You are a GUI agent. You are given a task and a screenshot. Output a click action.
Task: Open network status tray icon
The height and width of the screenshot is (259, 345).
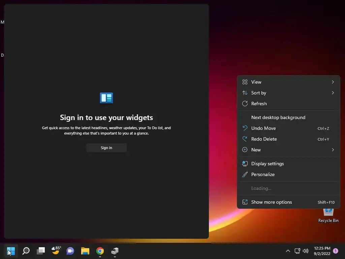coord(297,251)
